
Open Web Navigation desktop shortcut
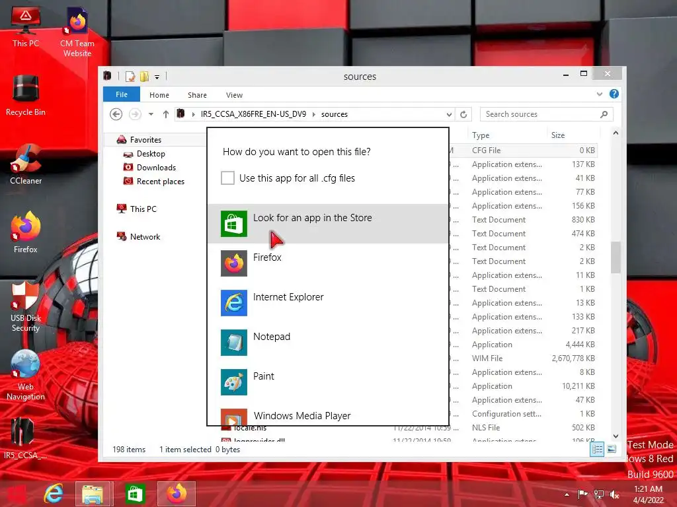[x=26, y=375]
